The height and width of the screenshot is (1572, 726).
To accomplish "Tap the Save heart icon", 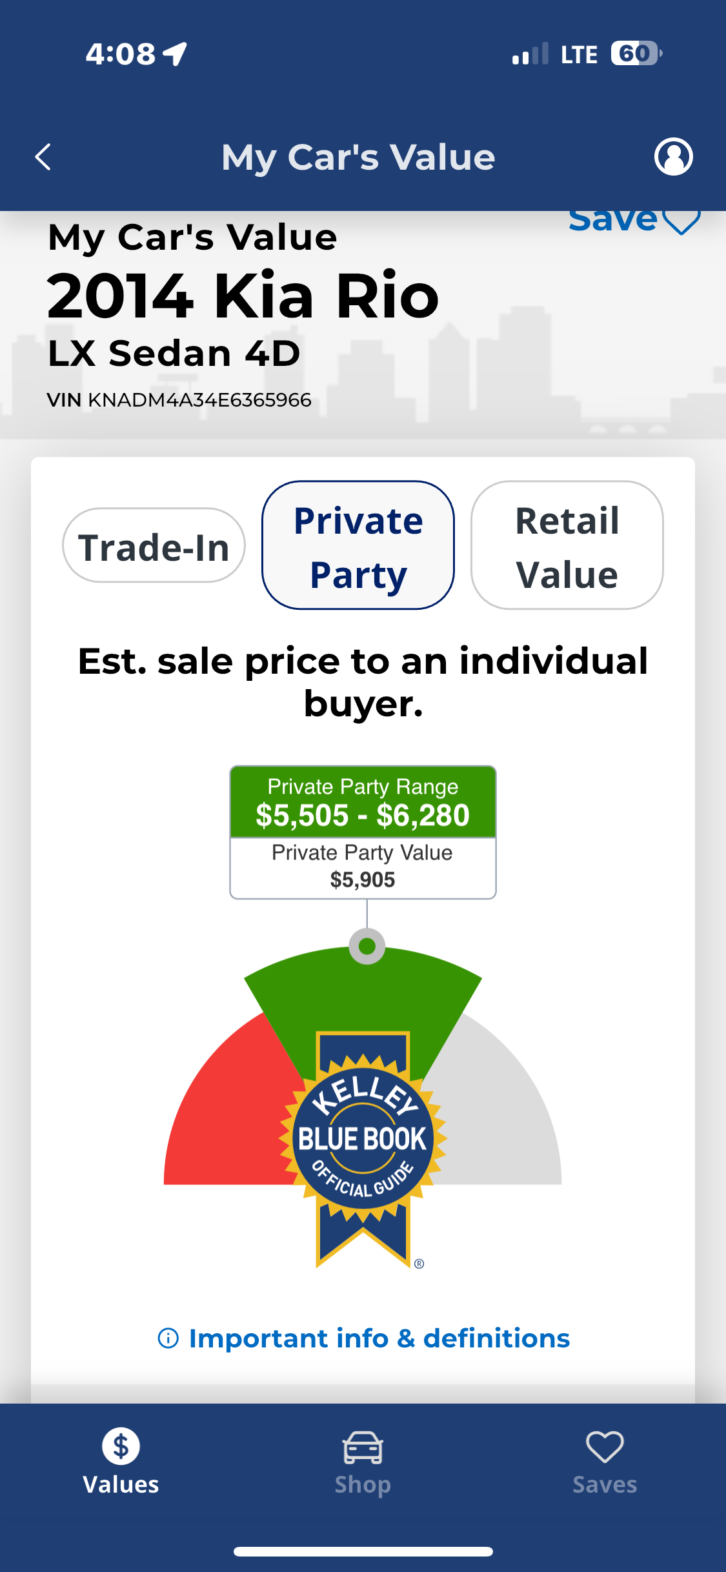I will [x=681, y=221].
